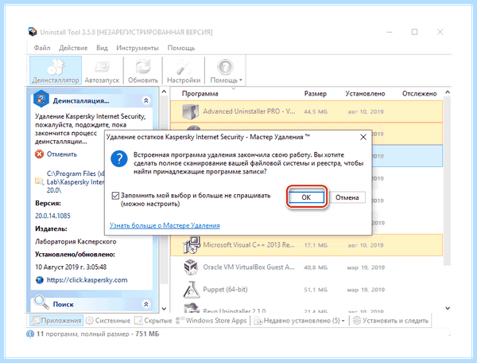
Task: Click the Деинсталлятор toolbar icon
Action: (56, 70)
